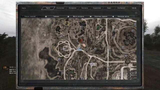
Task: Click the vertical scrollbar up arrow
Action: click(x=138, y=19)
